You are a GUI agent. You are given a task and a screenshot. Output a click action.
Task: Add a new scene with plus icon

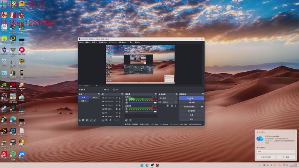(x=80, y=120)
